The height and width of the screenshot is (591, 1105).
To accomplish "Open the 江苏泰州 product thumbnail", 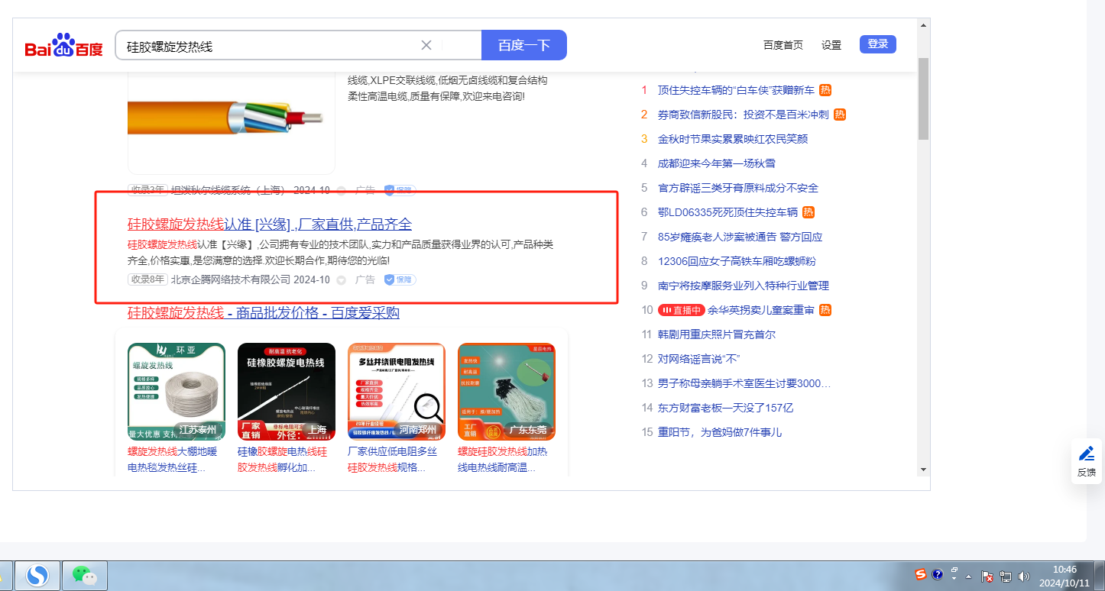I will coord(177,392).
